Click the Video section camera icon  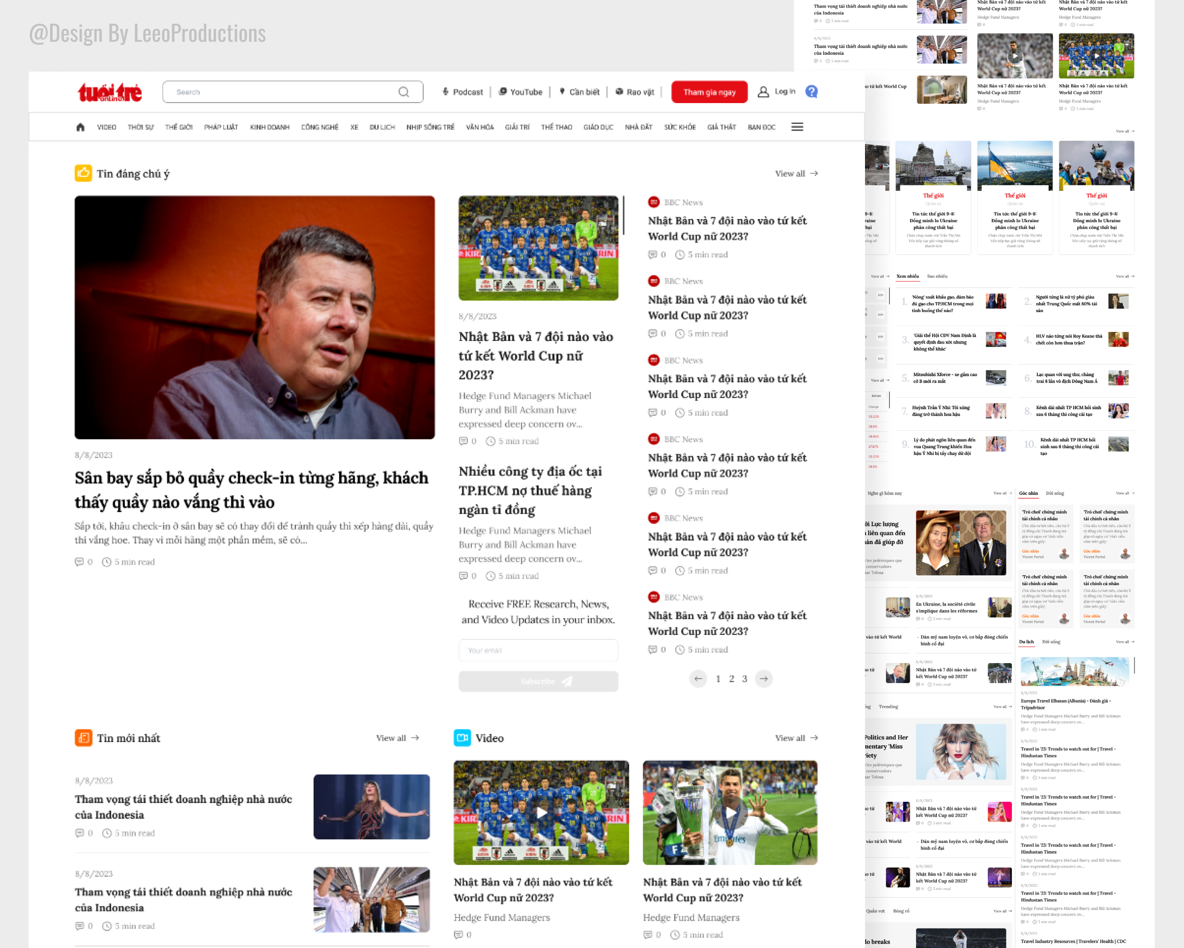[462, 738]
